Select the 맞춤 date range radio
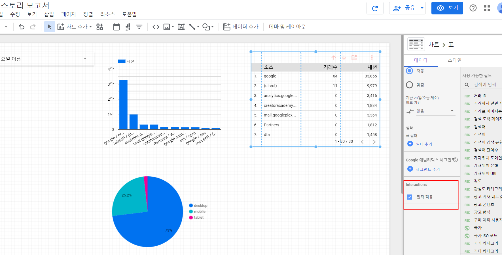 (410, 85)
